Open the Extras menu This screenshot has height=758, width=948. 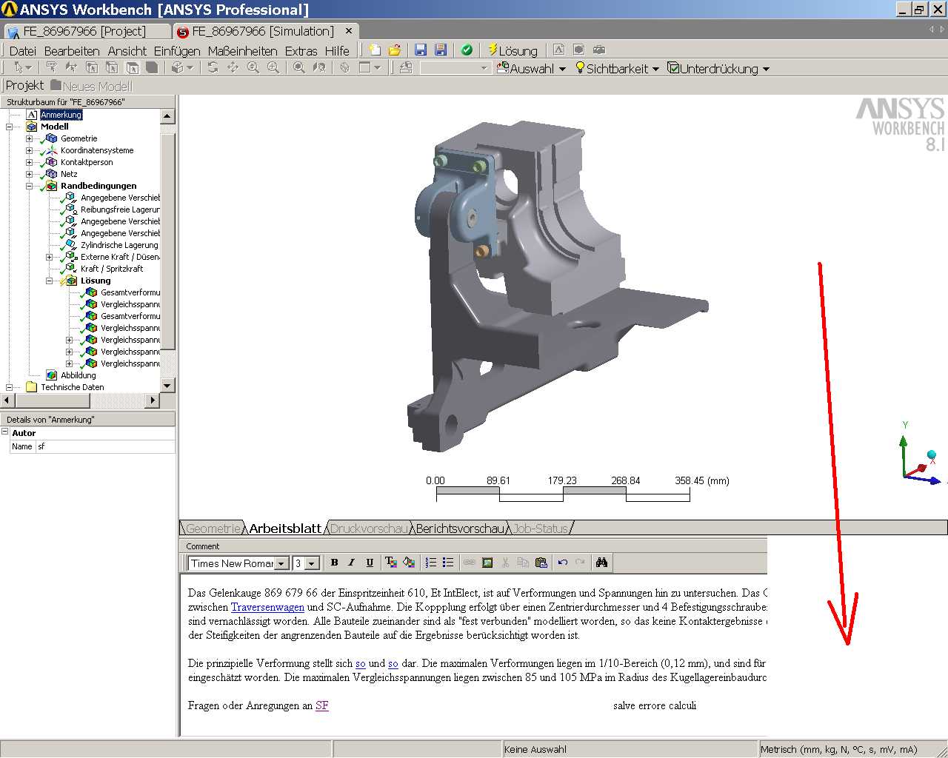tap(301, 50)
